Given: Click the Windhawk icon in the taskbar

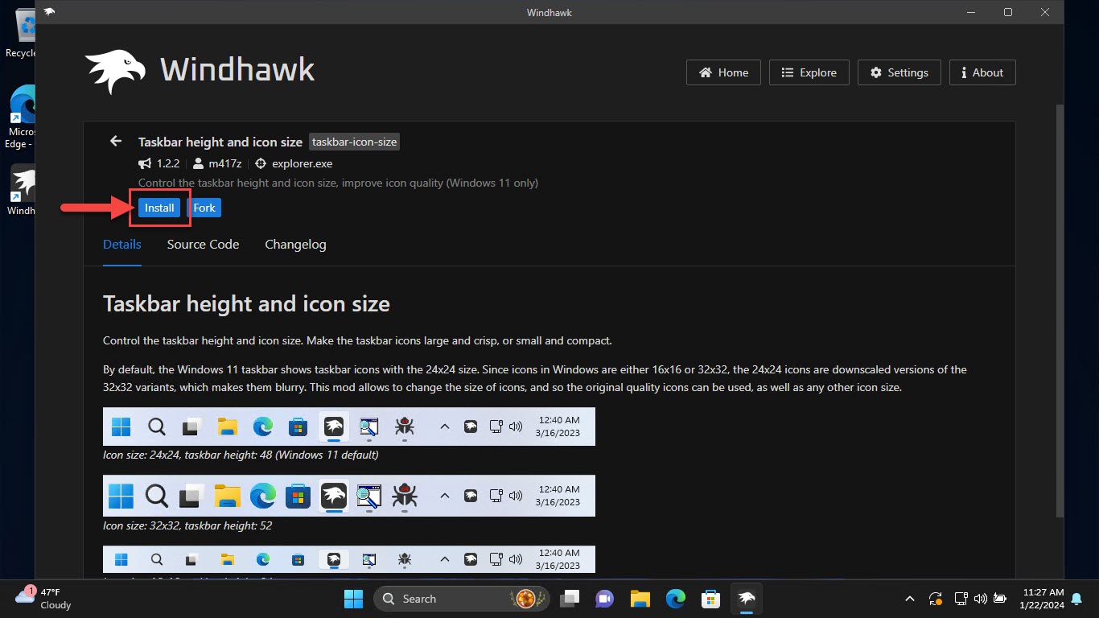Looking at the screenshot, I should [x=746, y=599].
